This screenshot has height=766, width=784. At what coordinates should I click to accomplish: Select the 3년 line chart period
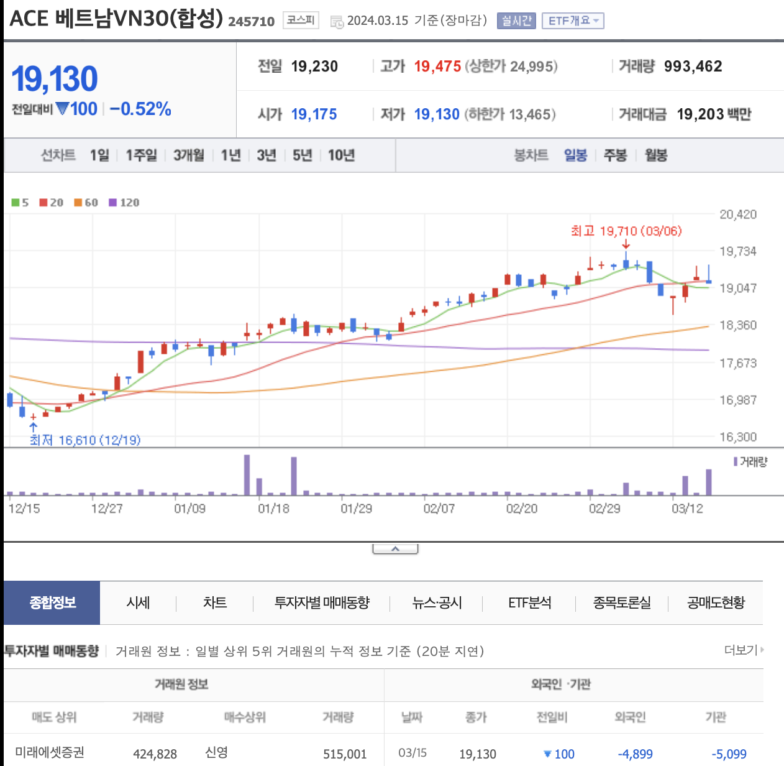(267, 155)
